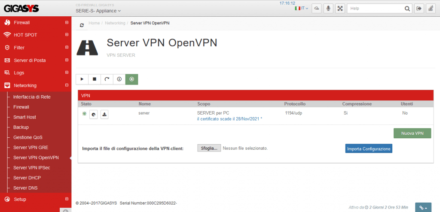
Task: Open Interfaccia di Rete submenu item
Action: coord(32,97)
